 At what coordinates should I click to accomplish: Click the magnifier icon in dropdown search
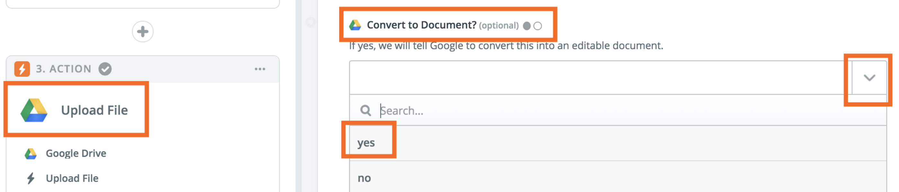coord(365,111)
